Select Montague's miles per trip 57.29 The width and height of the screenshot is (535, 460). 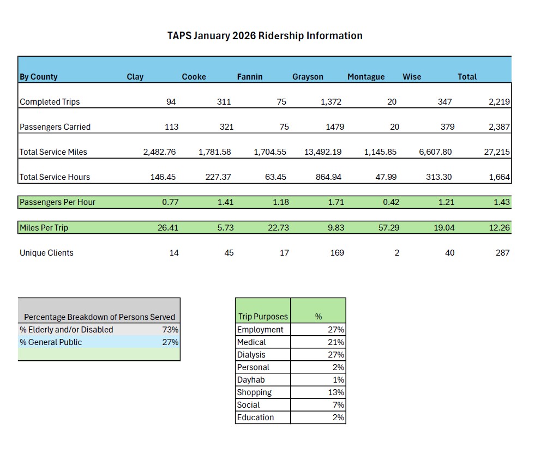coord(388,228)
